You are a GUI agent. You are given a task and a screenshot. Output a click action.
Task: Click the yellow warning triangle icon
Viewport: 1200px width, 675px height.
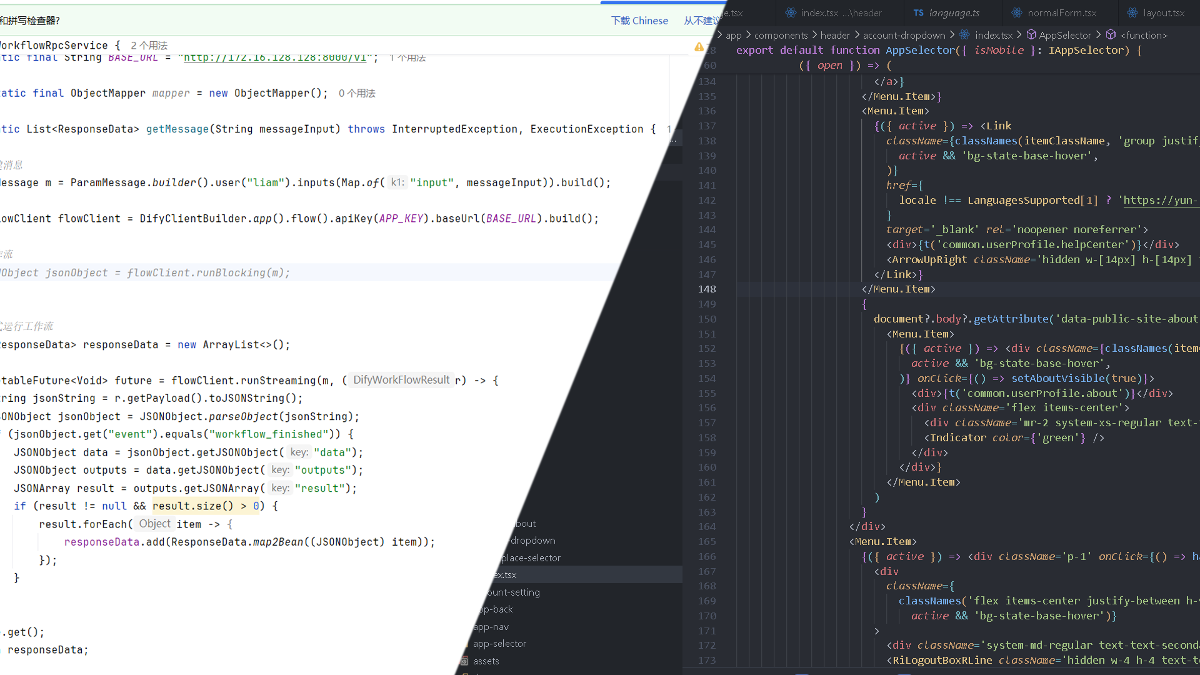point(699,47)
